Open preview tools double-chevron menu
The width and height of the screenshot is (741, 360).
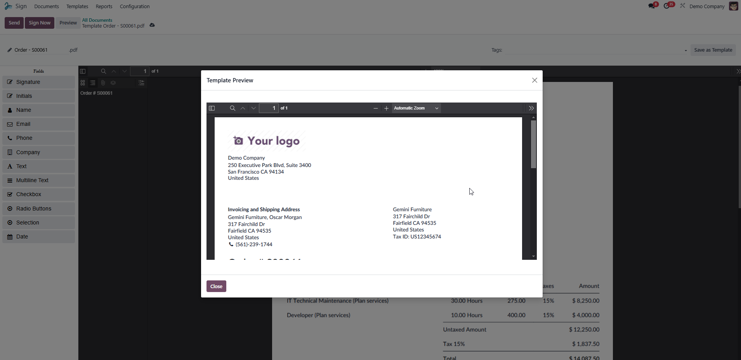click(x=531, y=108)
